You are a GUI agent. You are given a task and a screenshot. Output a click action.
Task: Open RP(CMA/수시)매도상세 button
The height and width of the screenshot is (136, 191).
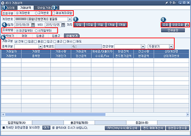pos(122,128)
